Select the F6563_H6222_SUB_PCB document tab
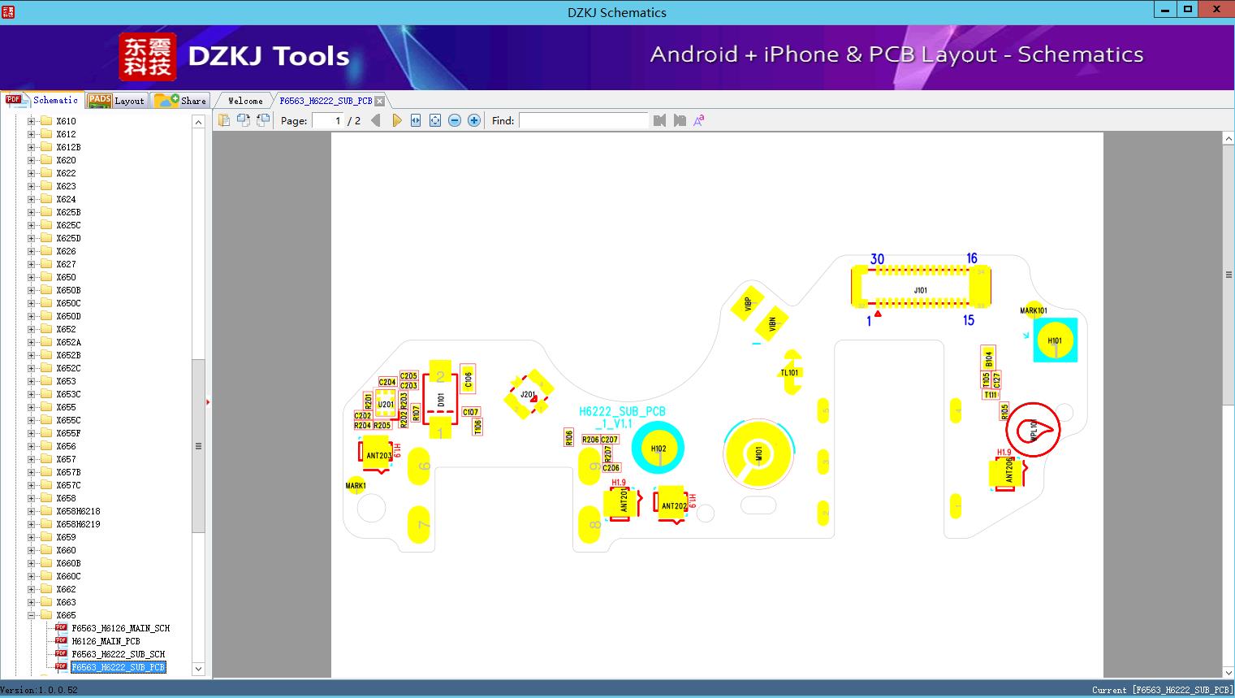 point(326,101)
